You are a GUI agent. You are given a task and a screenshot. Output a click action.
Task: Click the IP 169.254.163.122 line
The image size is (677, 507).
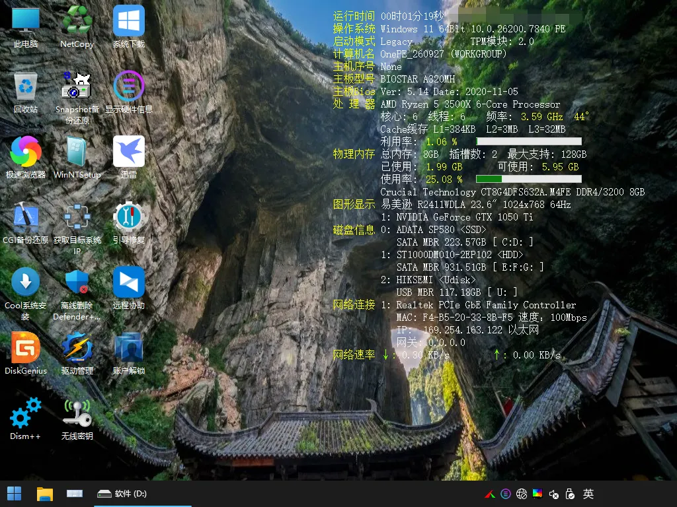[467, 330]
